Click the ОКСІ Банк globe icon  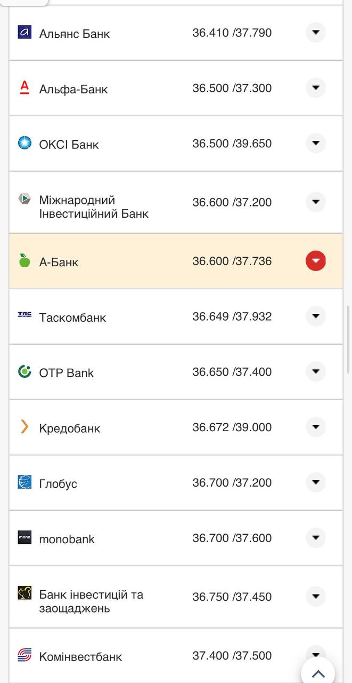click(23, 143)
